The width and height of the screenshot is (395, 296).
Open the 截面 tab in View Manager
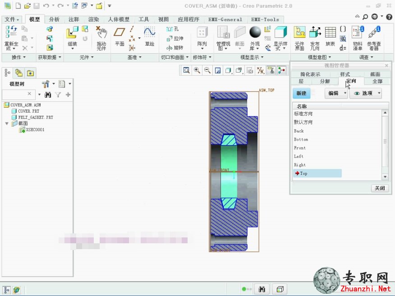click(375, 74)
